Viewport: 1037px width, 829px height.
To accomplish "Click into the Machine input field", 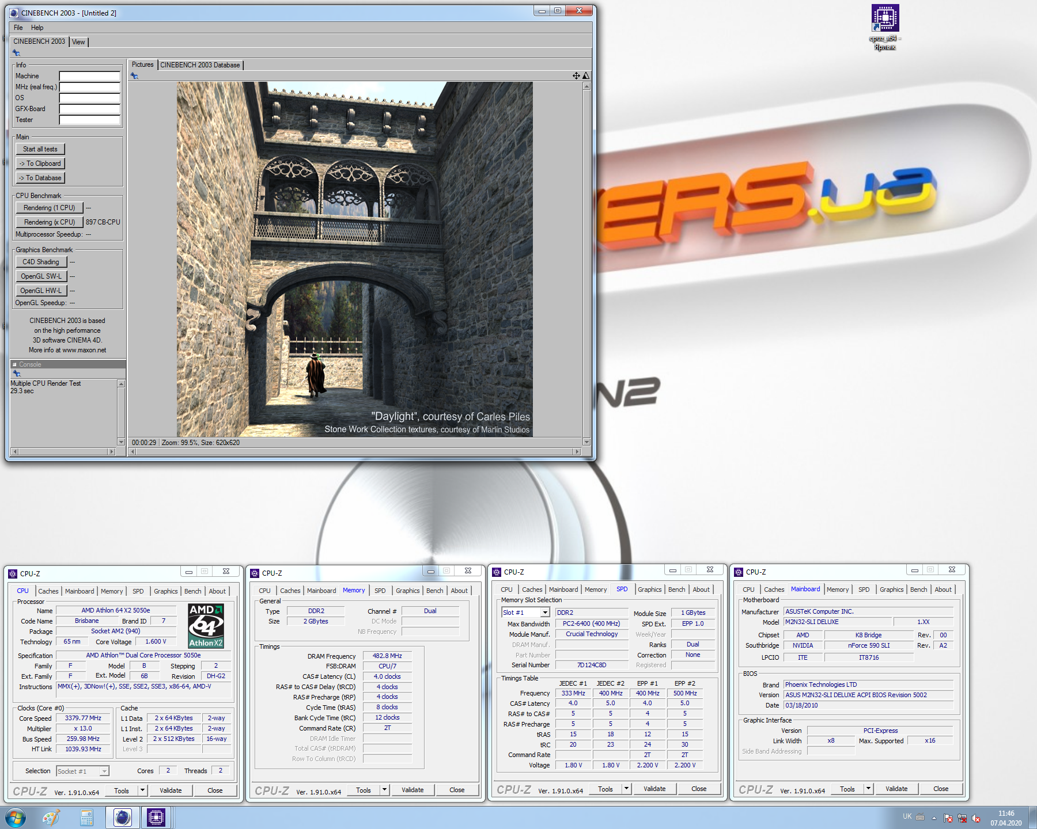I will 89,76.
